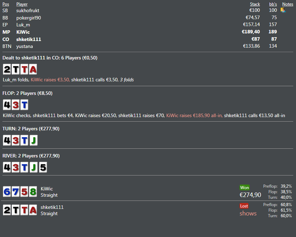Click the red Lost badge
The image size is (296, 237).
[244, 206]
